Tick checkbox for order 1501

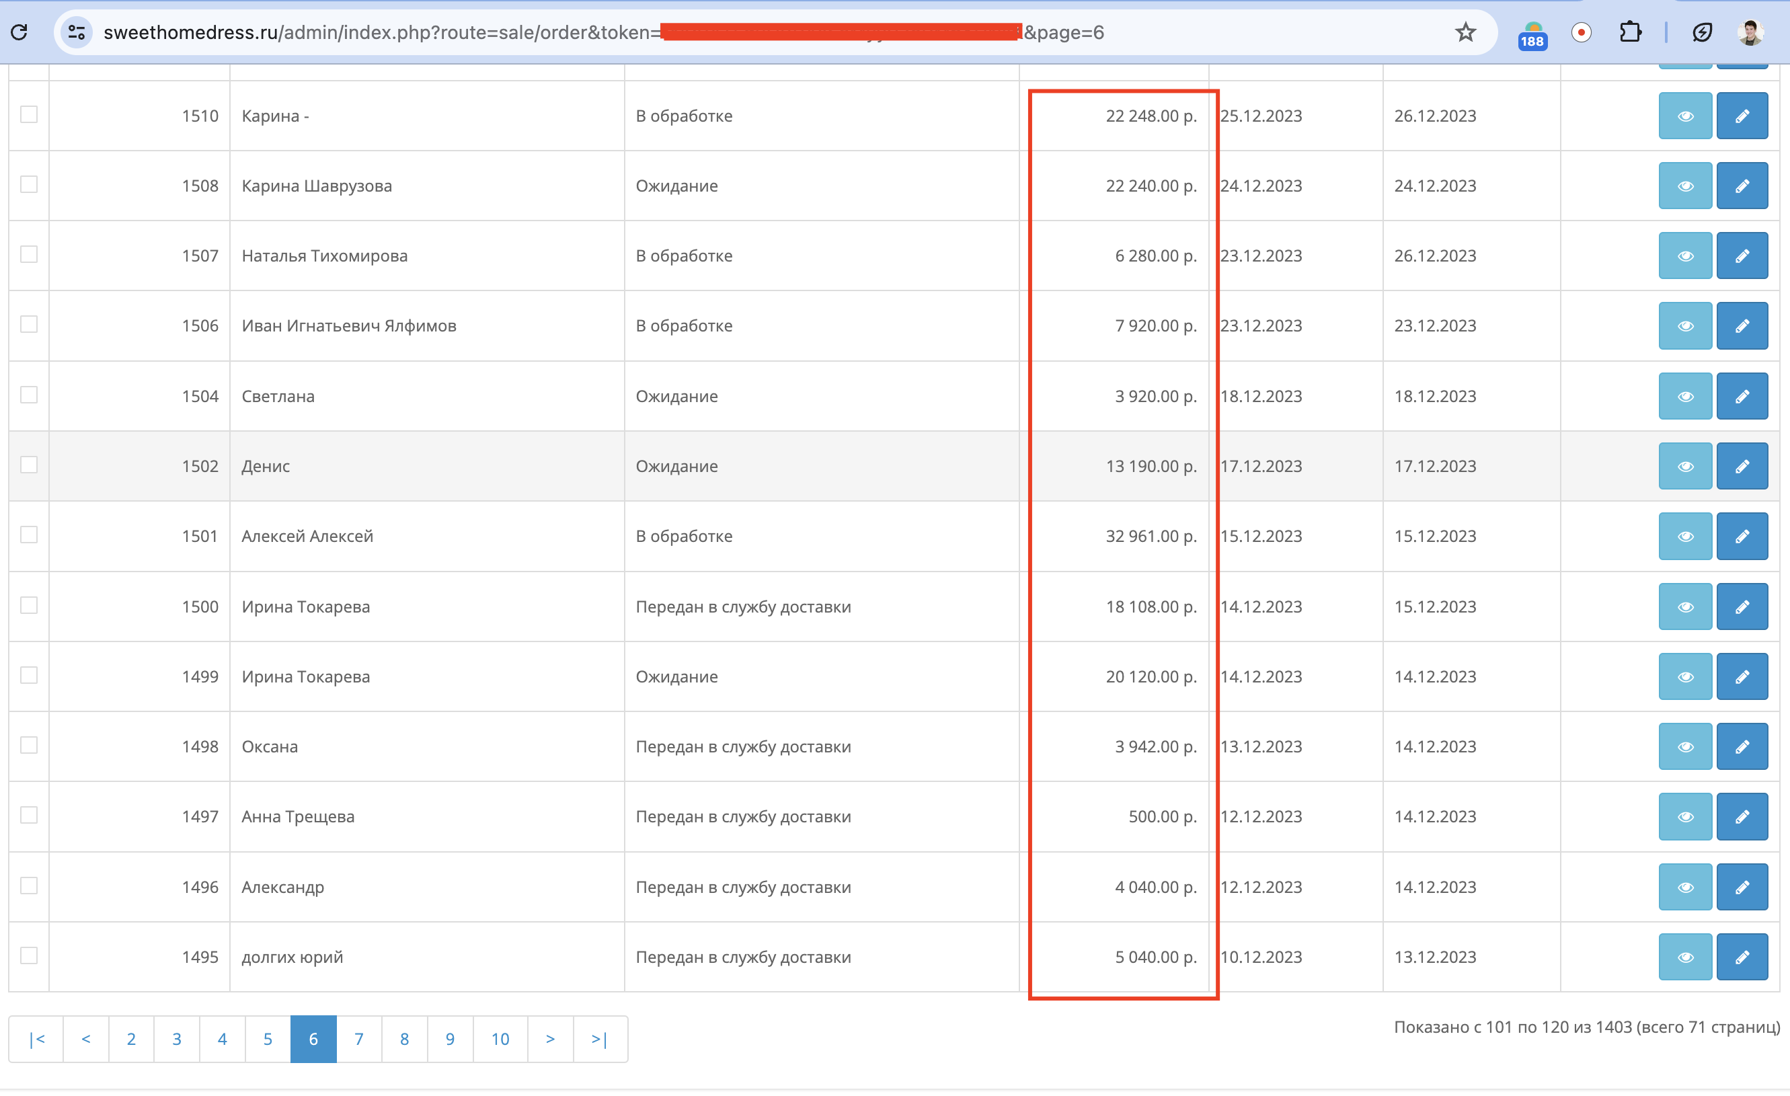tap(29, 535)
